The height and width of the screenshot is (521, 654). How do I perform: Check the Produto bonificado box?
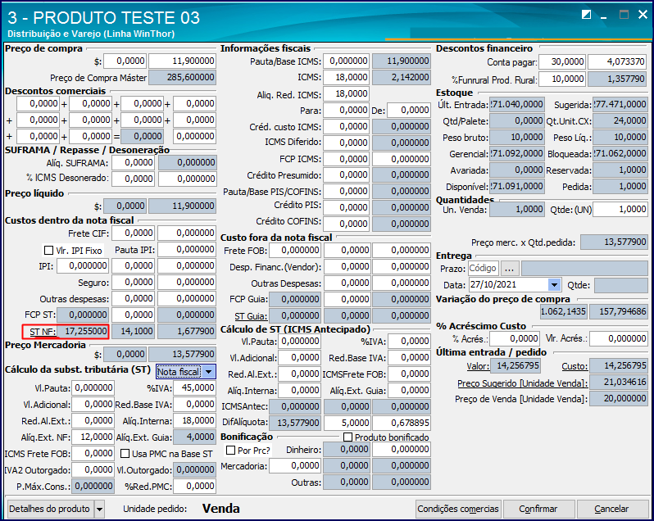[347, 437]
